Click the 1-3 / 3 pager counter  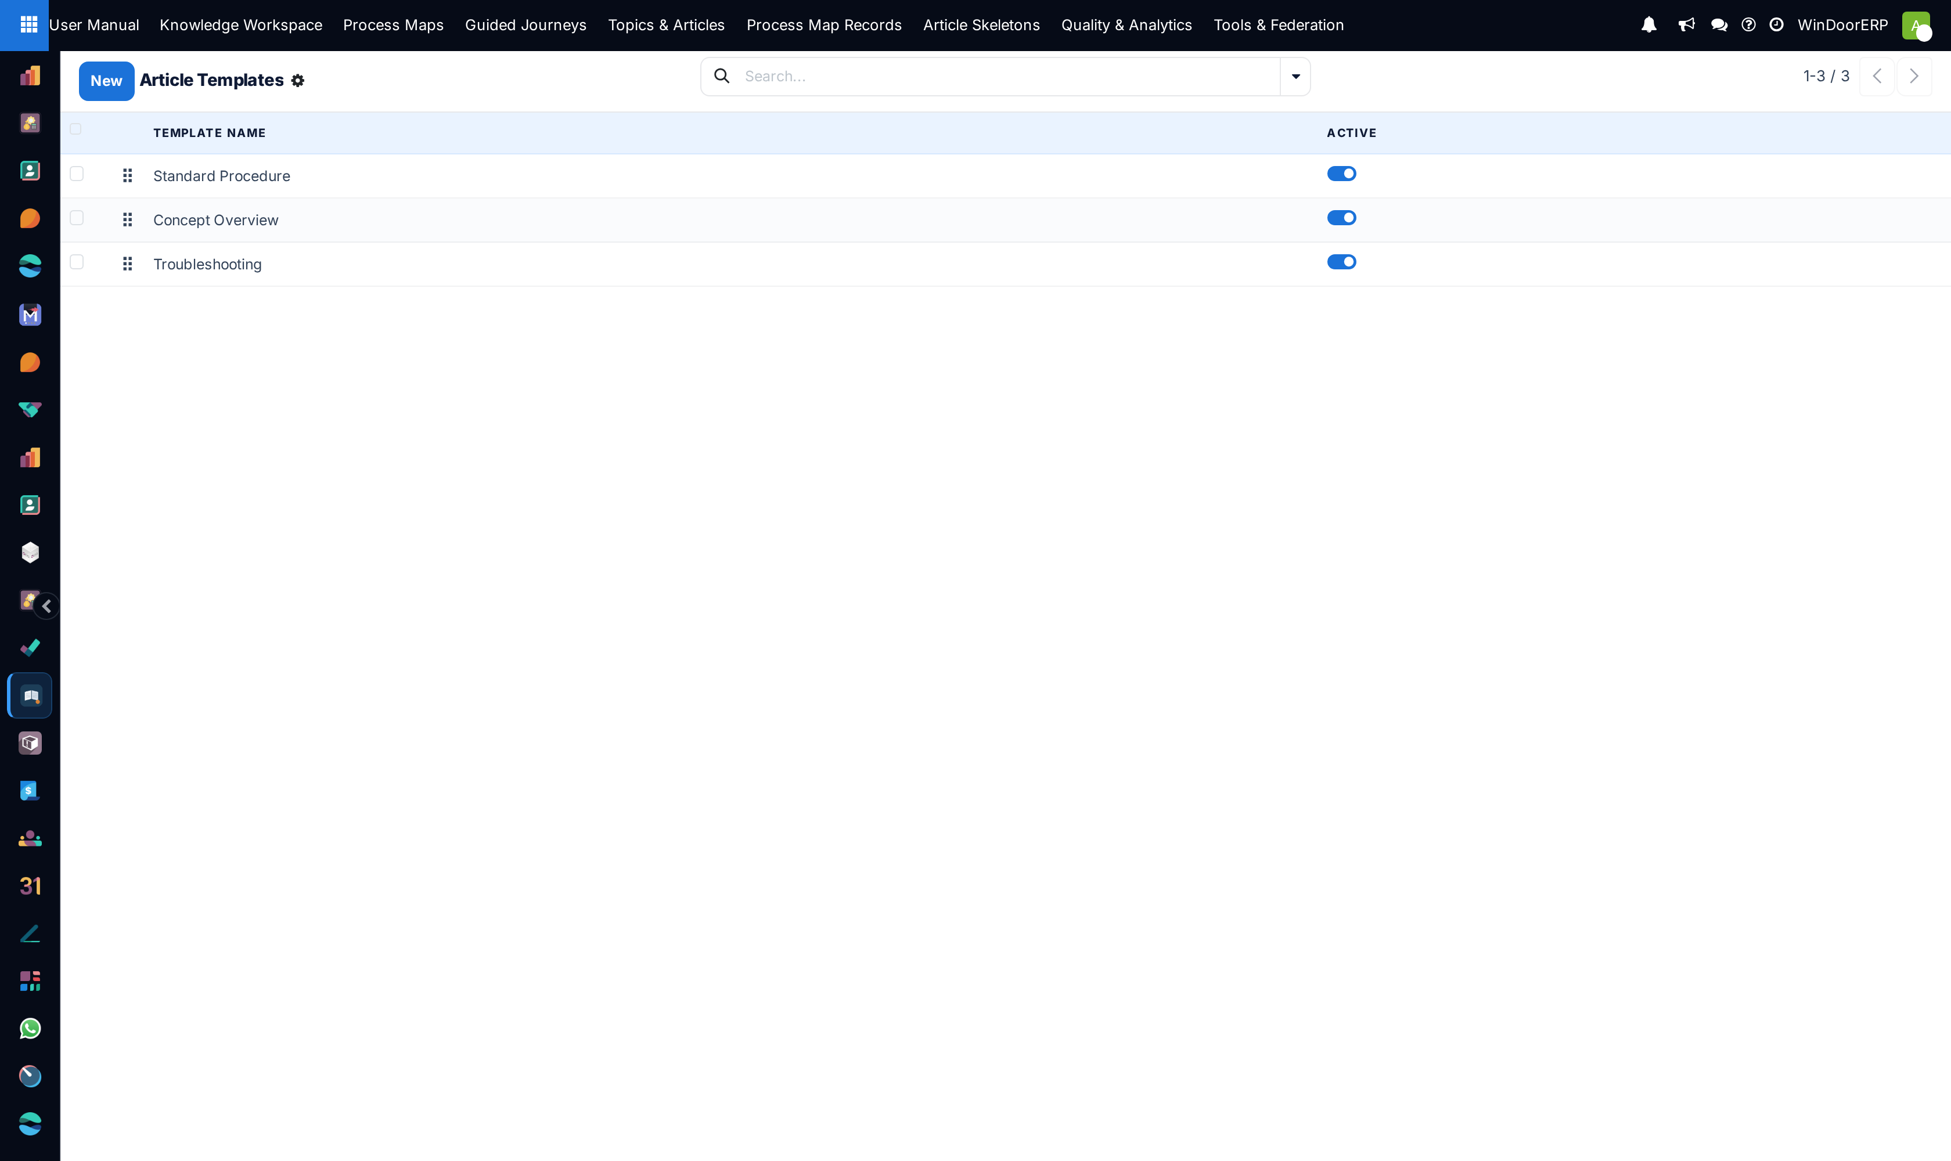tap(1827, 76)
